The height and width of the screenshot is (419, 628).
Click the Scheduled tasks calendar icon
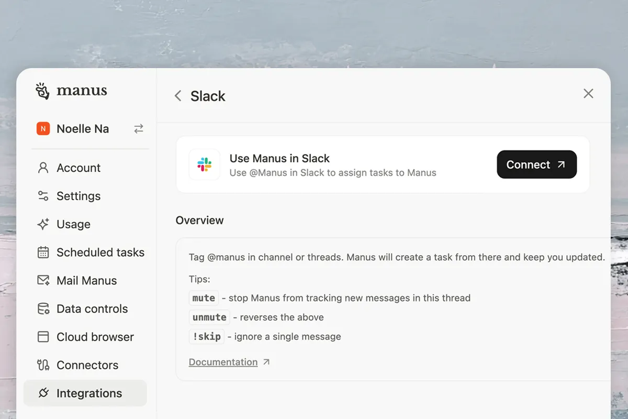43,252
